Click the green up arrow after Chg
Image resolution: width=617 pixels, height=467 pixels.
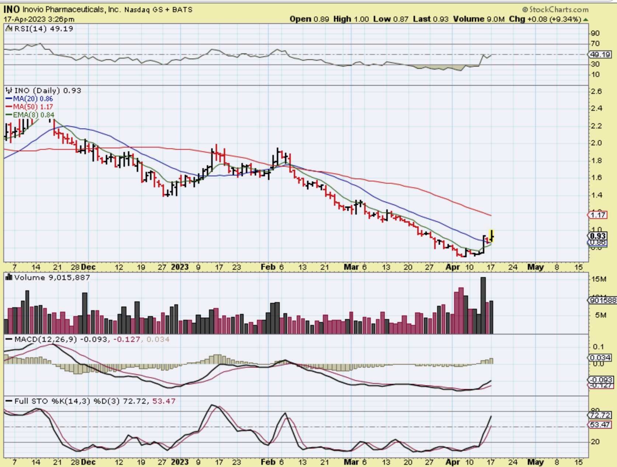click(586, 19)
